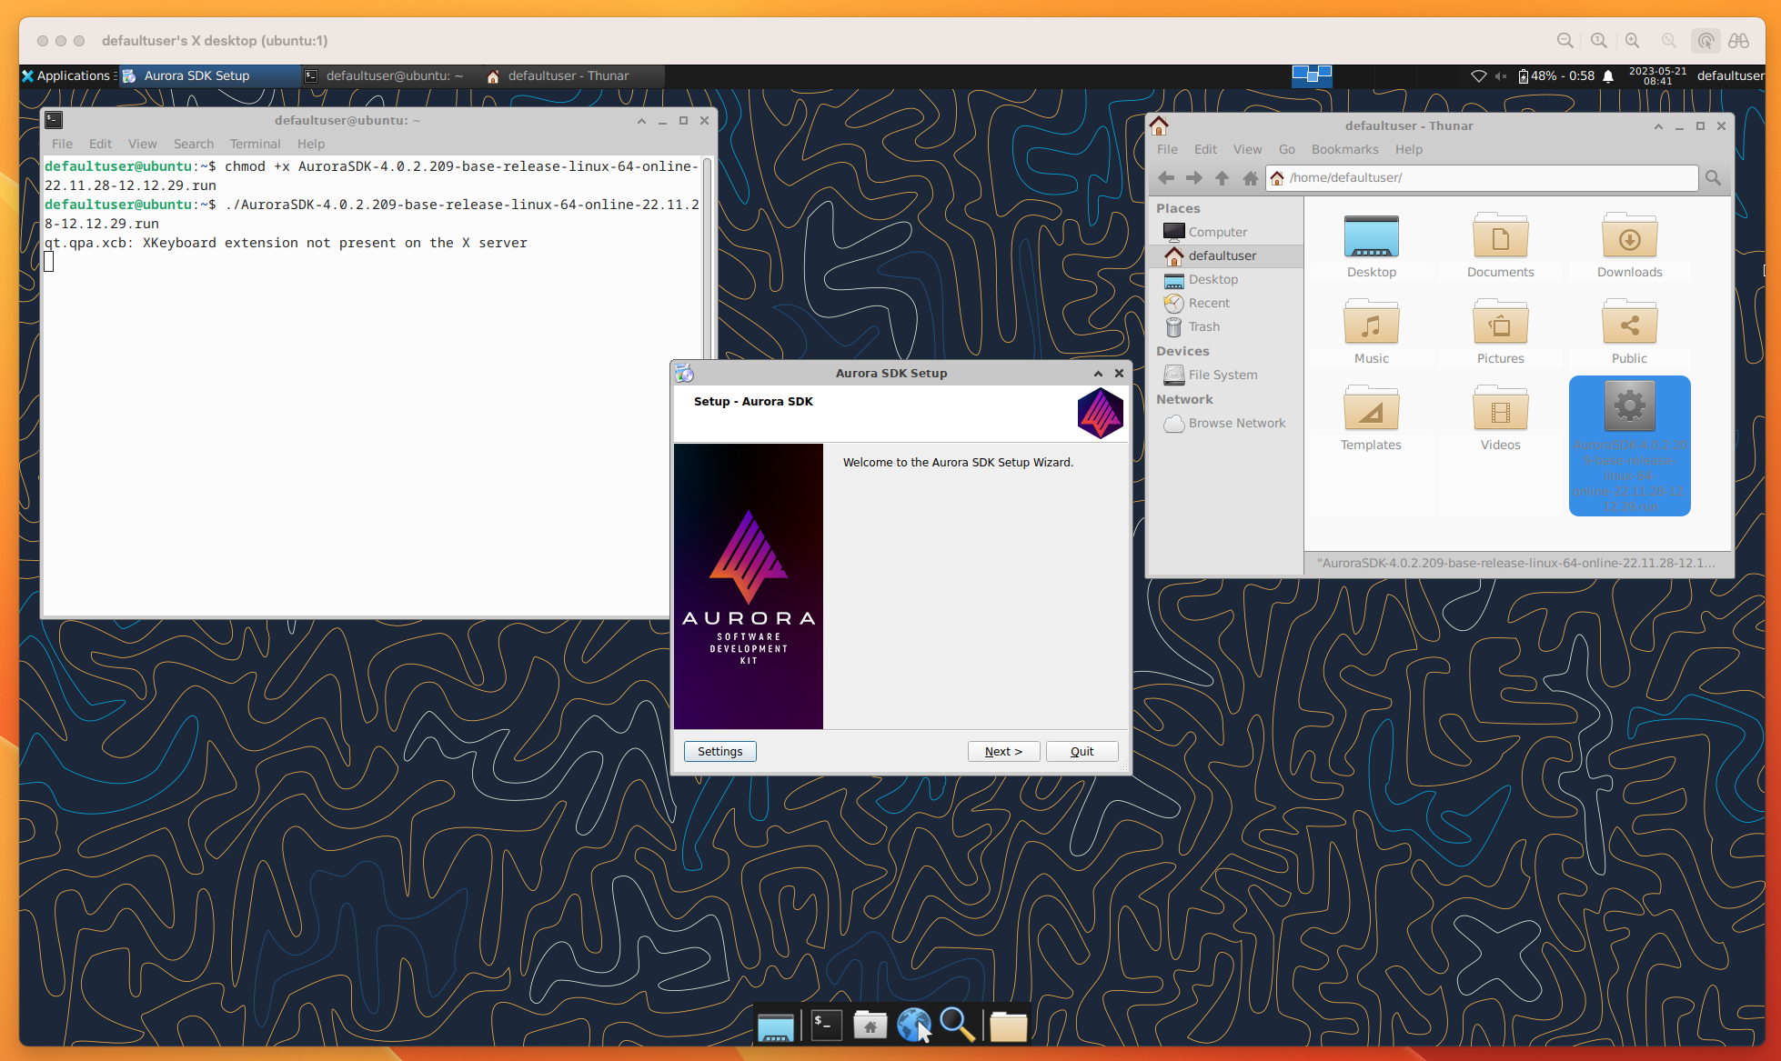The image size is (1781, 1061).
Task: Switch to defaultuser@ubuntu terminal taskbar button
Action: (x=391, y=75)
